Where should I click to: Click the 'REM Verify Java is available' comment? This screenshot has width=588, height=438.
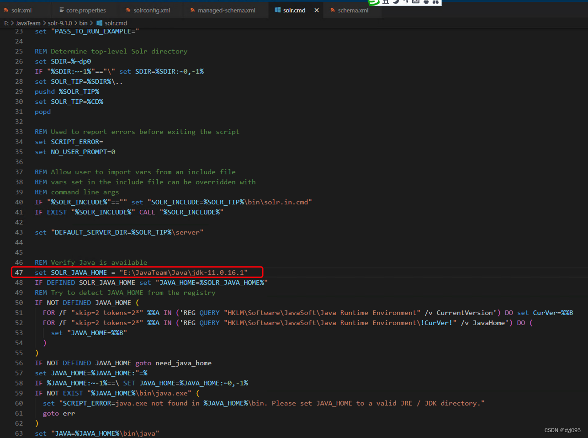pyautogui.click(x=91, y=262)
